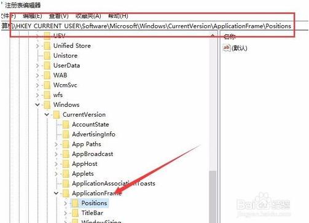Select the TitleBar folder icon
Screen dimensions: 309x223
coord(75,213)
